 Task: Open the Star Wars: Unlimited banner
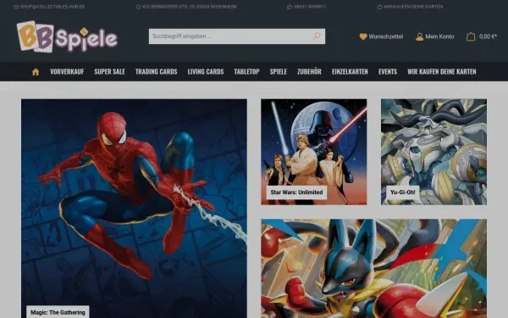point(314,152)
